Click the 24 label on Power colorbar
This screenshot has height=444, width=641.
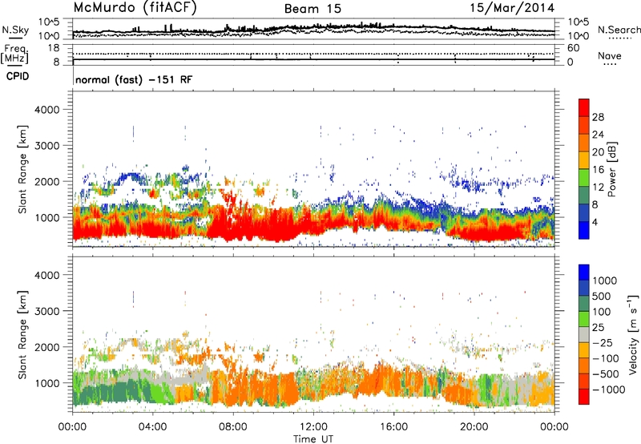(x=598, y=135)
